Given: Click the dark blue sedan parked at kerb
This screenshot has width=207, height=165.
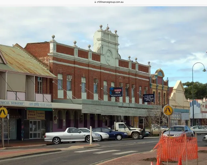Looking at the screenshot, I should pos(110,133).
